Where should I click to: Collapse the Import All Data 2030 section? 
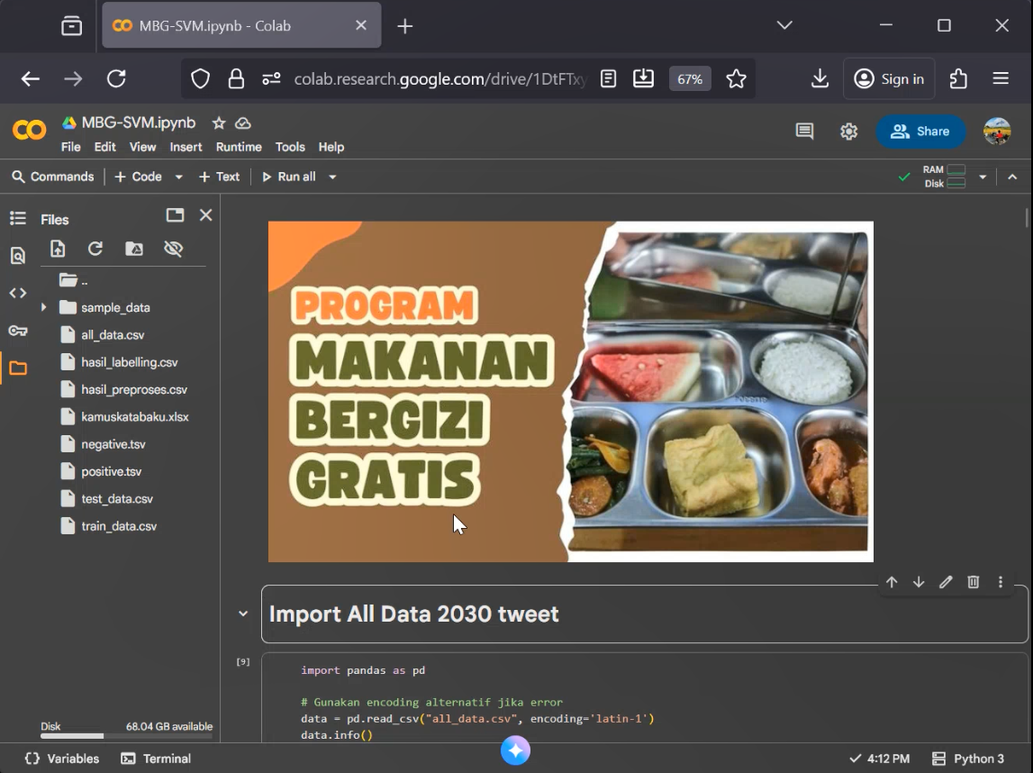click(x=241, y=614)
